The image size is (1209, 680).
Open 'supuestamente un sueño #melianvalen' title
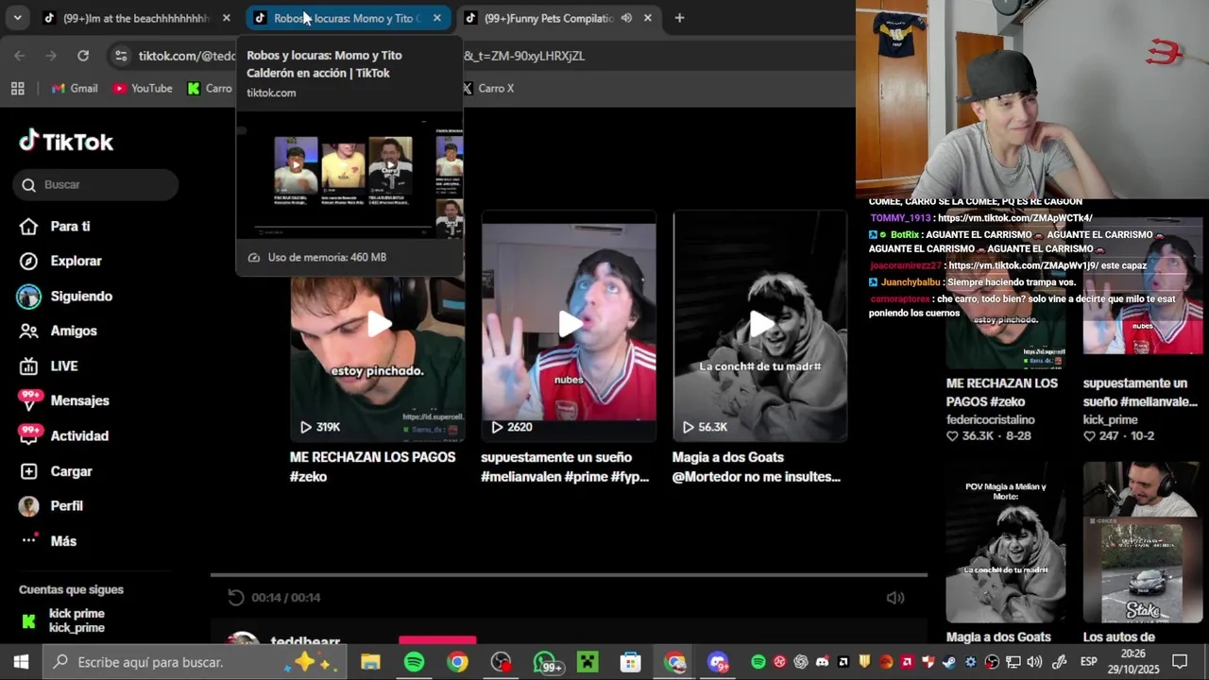565,467
